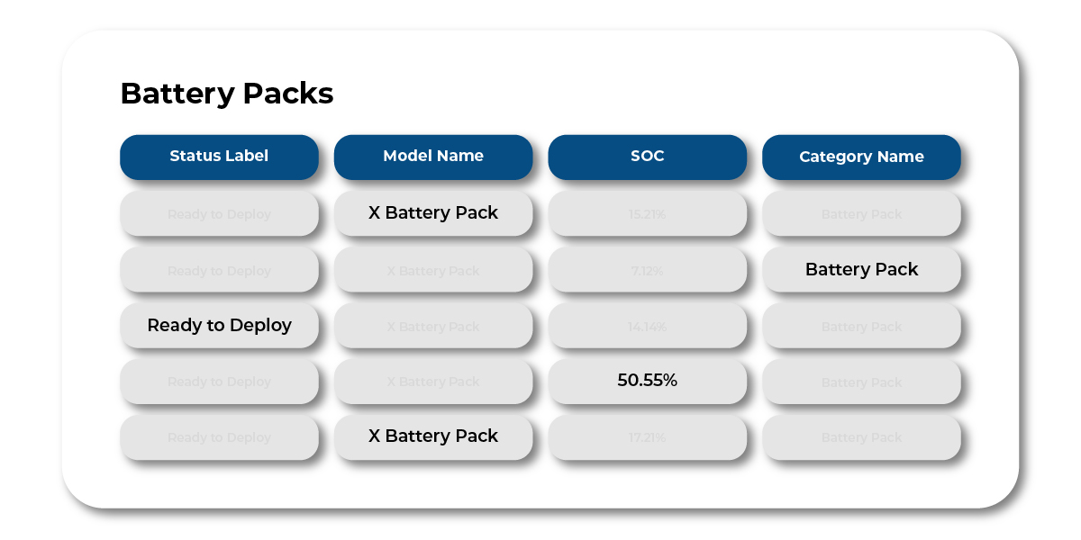The image size is (1081, 540).
Task: Click the 7.12% SOC value
Action: pos(647,270)
